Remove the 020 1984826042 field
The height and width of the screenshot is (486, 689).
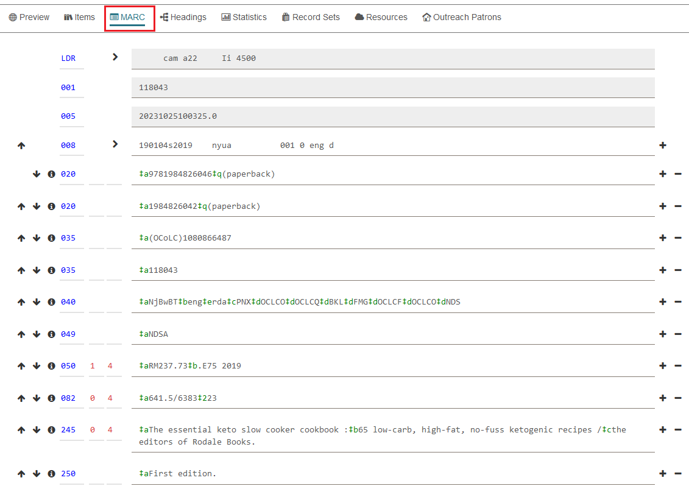click(678, 206)
